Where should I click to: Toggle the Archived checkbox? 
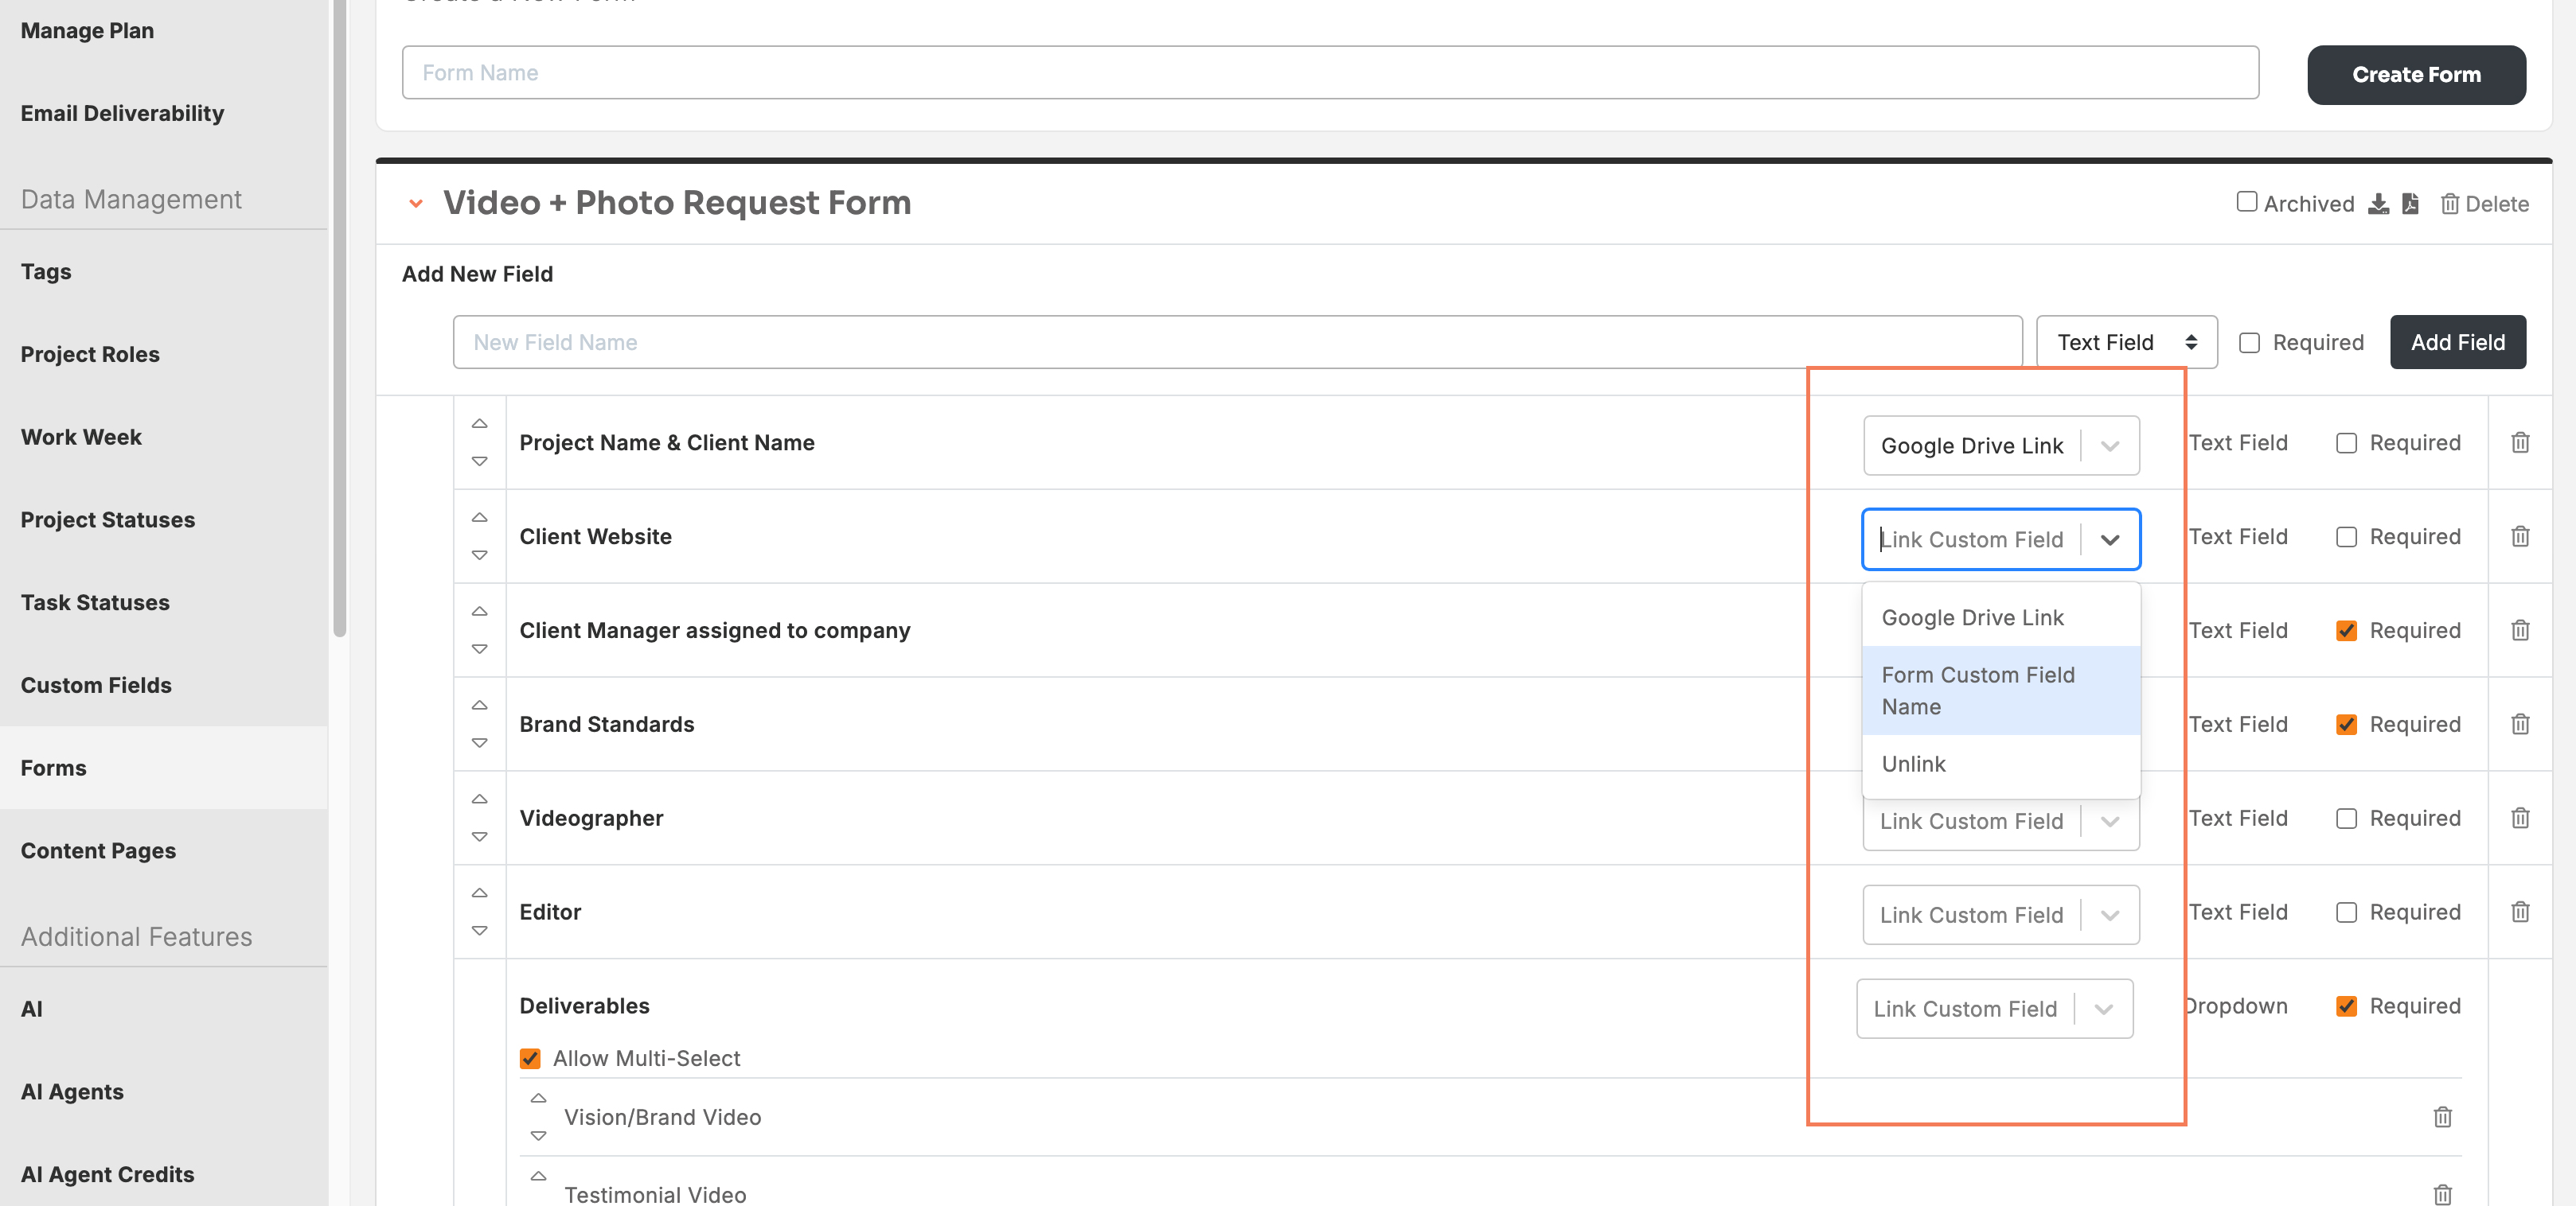click(x=2246, y=202)
